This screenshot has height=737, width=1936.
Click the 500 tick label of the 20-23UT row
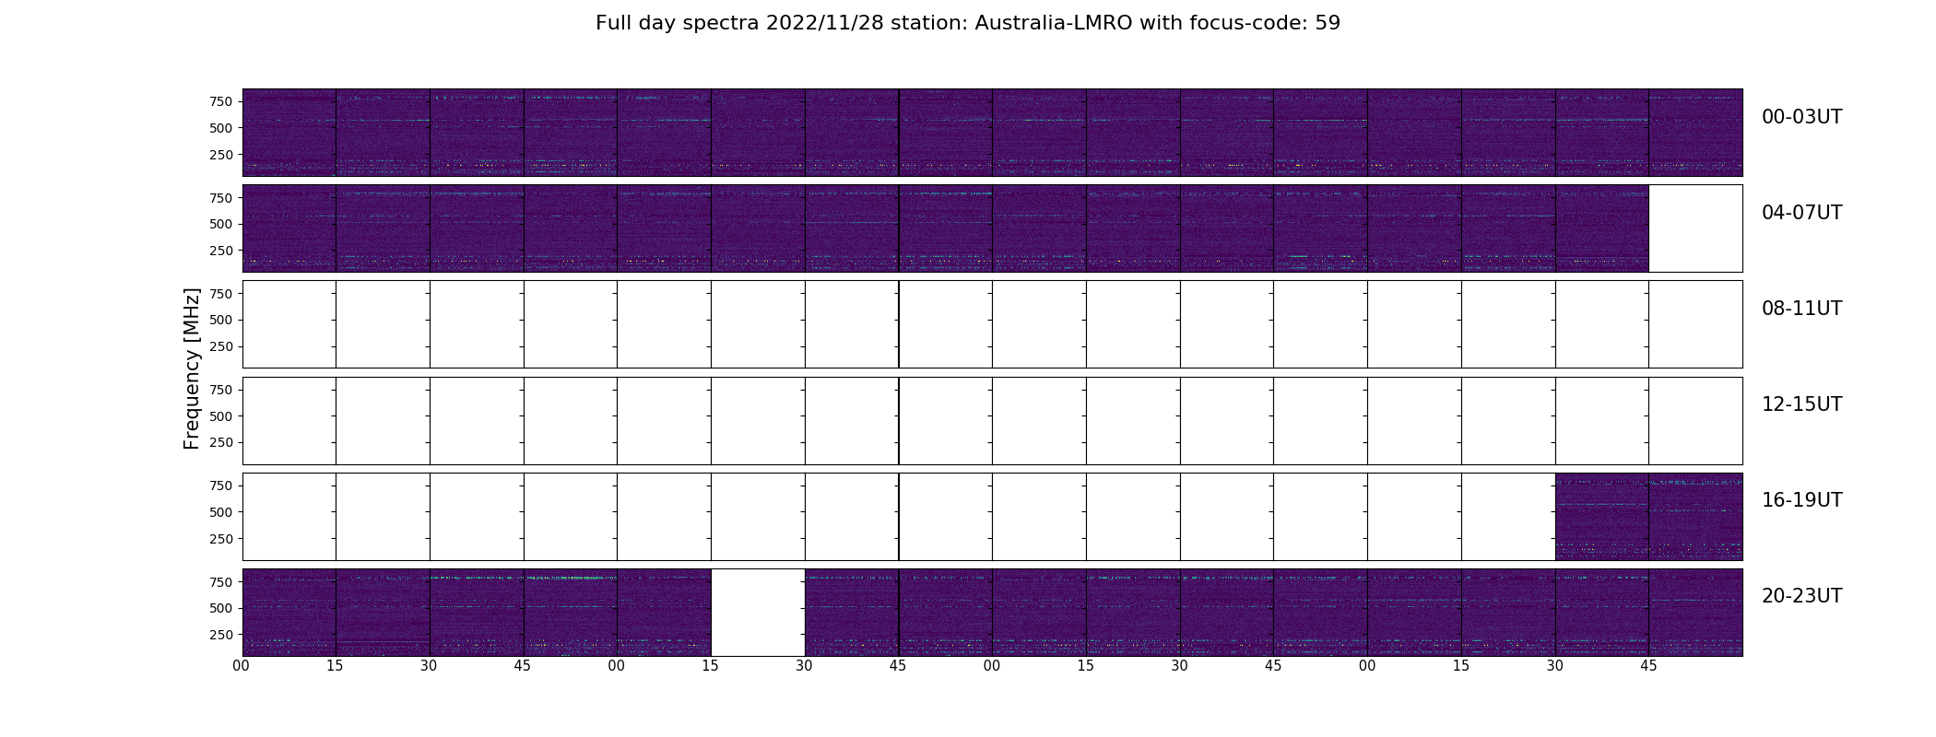pos(221,608)
